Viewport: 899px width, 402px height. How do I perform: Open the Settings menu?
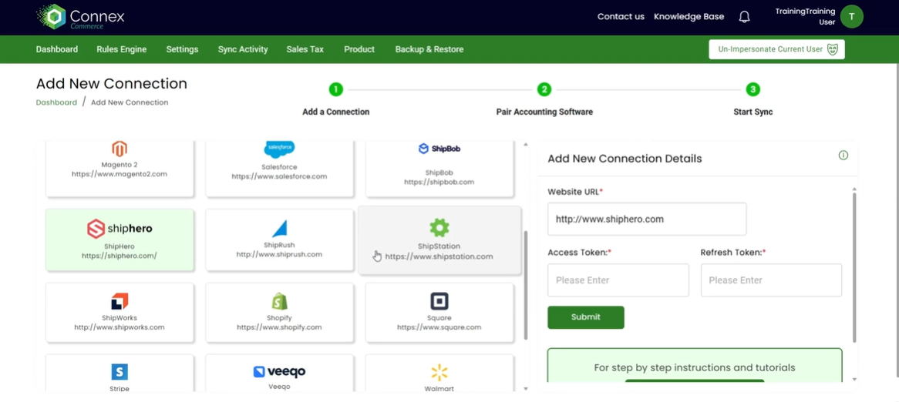(182, 49)
